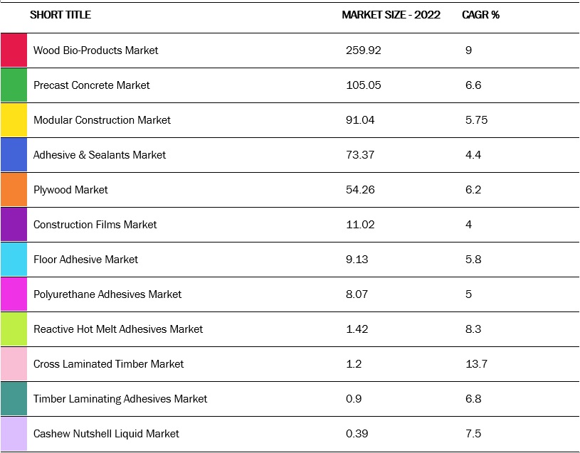Select the purple Construction Films swatch
This screenshot has height=453, width=580.
14,225
